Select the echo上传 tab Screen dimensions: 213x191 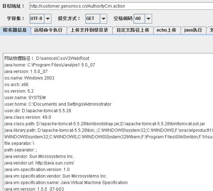(167, 30)
